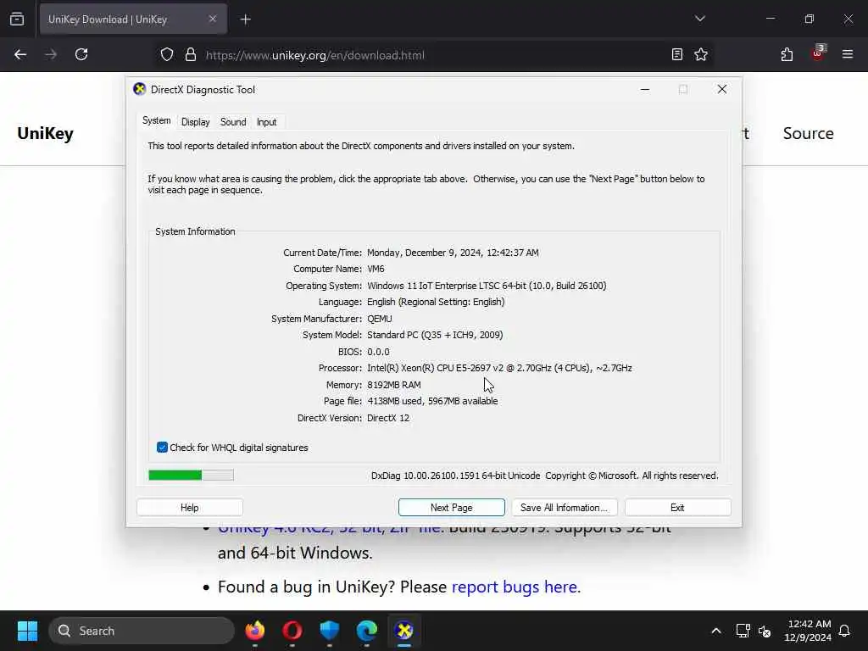The image size is (868, 651).
Task: Click the unikey.org URL address field
Action: click(315, 55)
